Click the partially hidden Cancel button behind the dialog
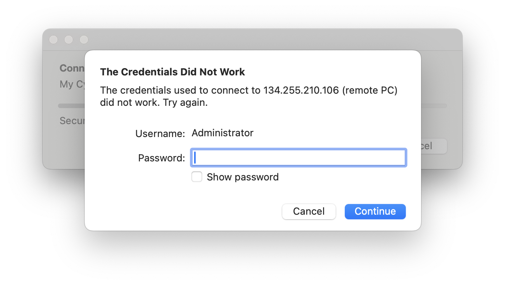The height and width of the screenshot is (287, 505). tap(431, 146)
